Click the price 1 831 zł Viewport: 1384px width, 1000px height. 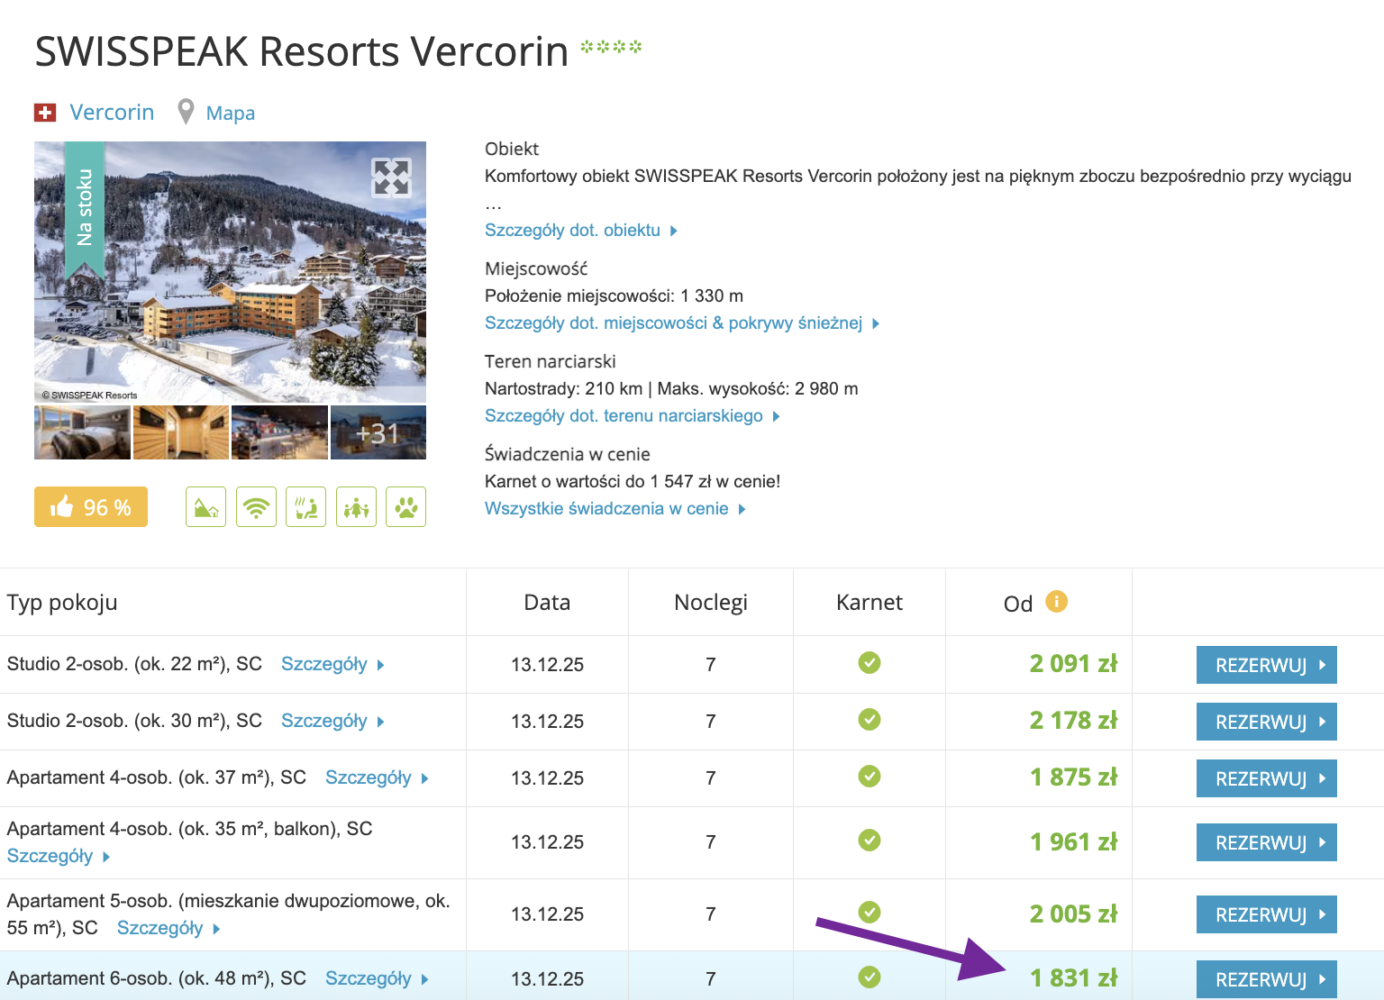click(x=1073, y=978)
